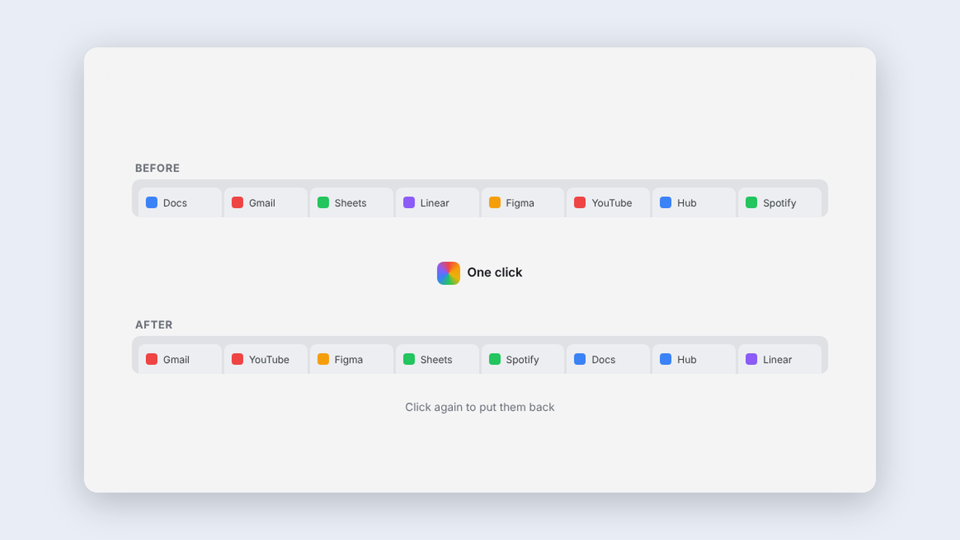
Task: Select the YouTube tab in the Before row
Action: pyautogui.click(x=608, y=203)
